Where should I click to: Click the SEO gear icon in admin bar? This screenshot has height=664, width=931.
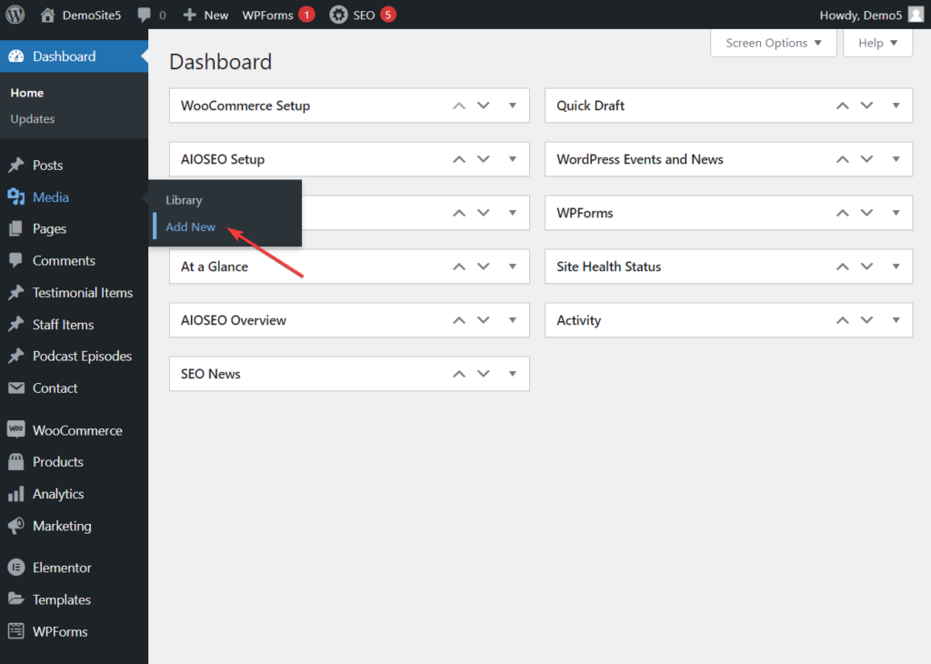[338, 15]
